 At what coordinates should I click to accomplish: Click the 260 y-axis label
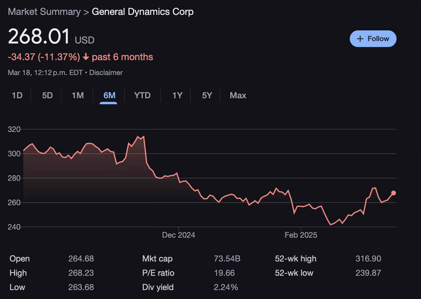coord(14,203)
